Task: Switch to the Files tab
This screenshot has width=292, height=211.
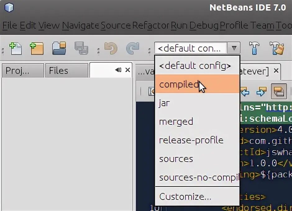Action: (67, 70)
